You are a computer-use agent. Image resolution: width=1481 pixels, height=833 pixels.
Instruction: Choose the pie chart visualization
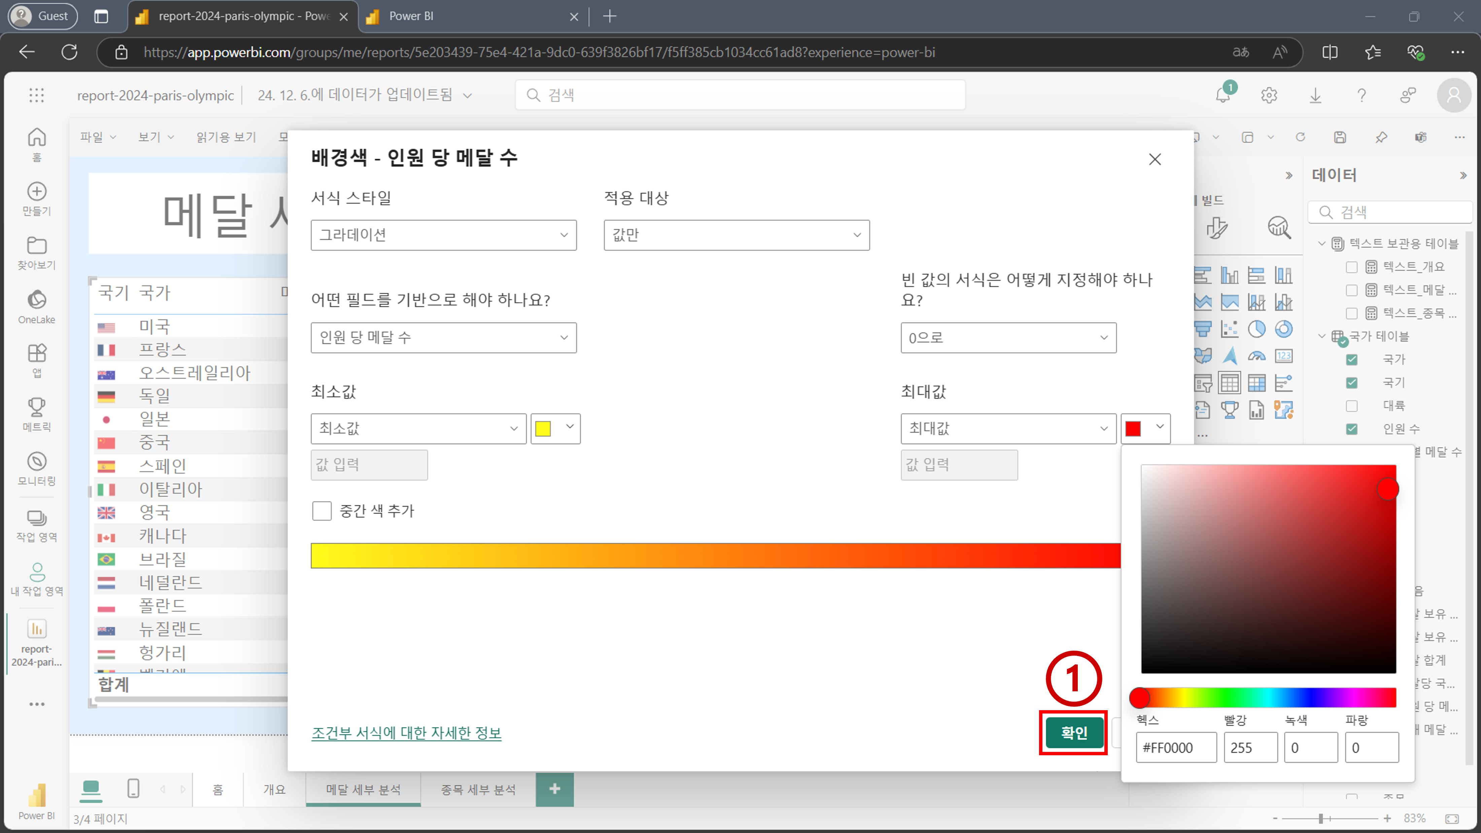click(1257, 329)
